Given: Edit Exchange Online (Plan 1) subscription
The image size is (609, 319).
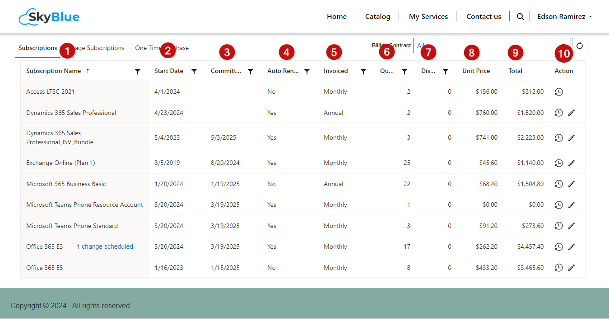Looking at the screenshot, I should tap(572, 163).
